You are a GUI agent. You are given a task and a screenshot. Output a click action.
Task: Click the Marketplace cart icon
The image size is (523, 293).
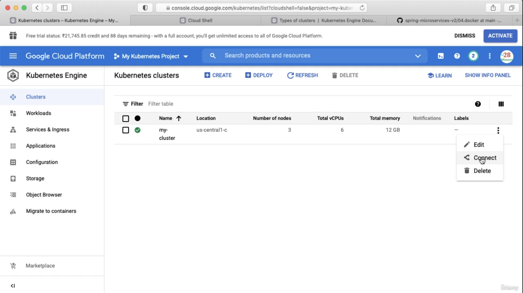(x=13, y=266)
